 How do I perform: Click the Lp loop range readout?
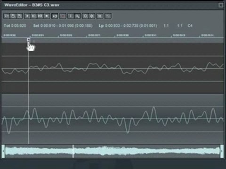[x=128, y=26]
